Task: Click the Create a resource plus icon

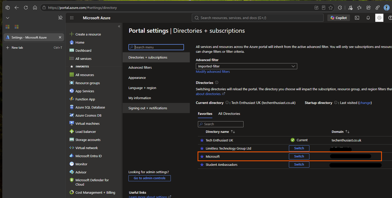Action: click(72, 34)
